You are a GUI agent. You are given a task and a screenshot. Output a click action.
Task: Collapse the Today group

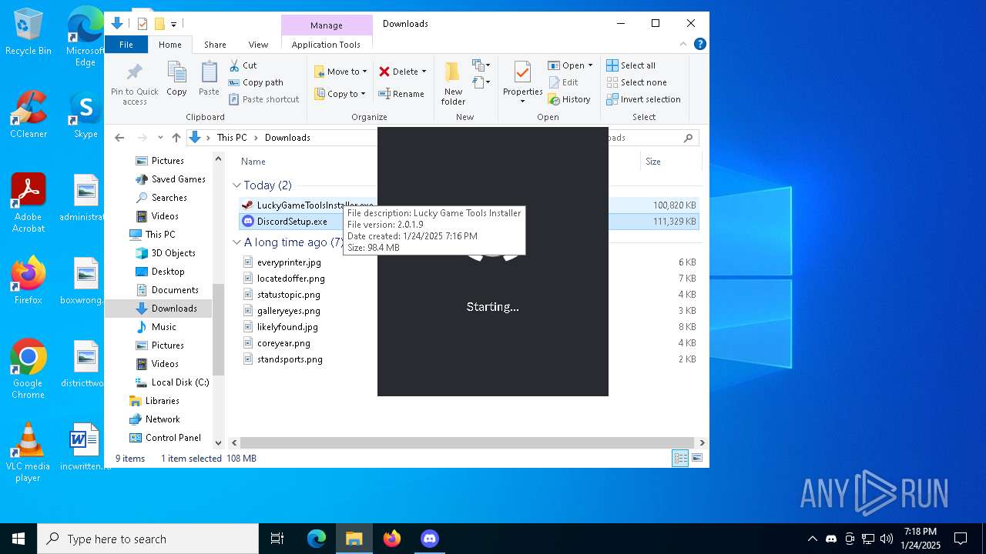[236, 185]
